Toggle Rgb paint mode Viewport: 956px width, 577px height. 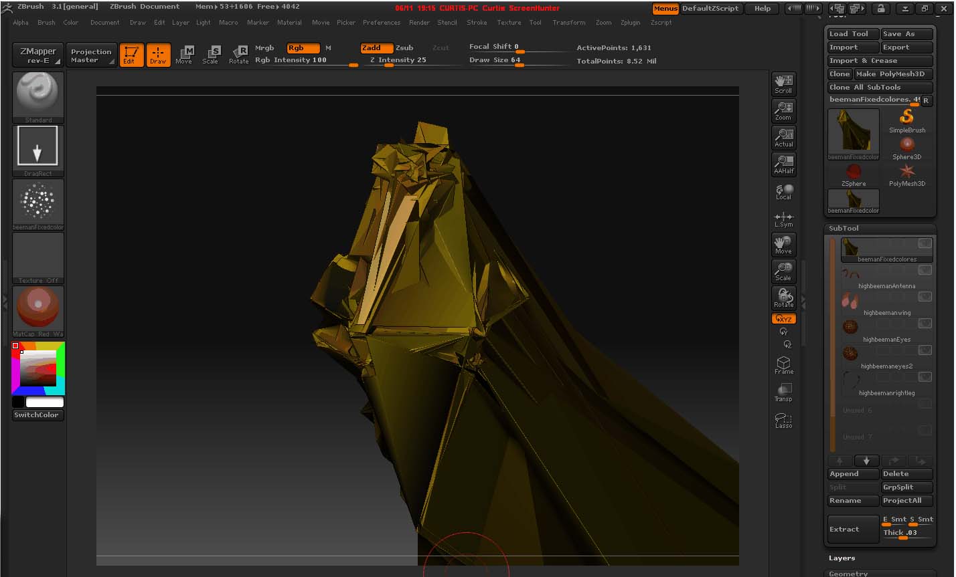tap(303, 48)
